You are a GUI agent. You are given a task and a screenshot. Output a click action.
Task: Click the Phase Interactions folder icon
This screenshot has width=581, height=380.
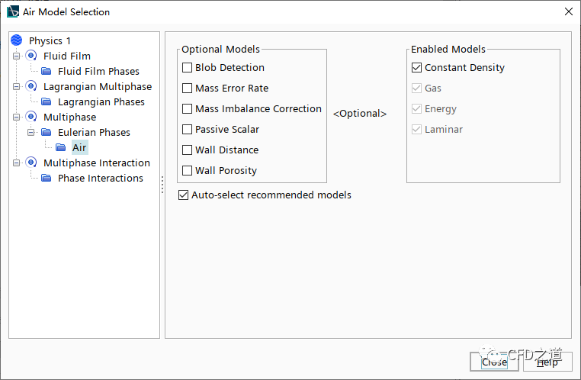(x=46, y=178)
